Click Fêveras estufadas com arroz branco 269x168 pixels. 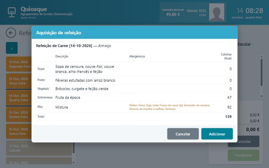(x=85, y=80)
